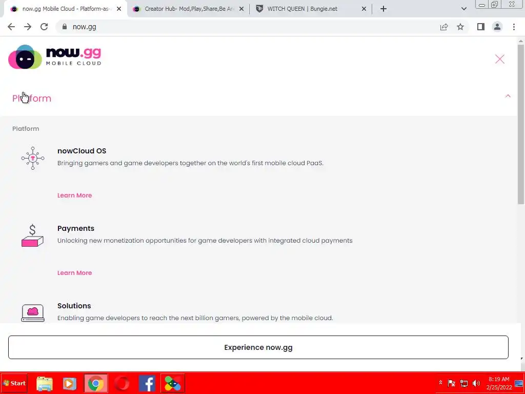Viewport: 525px width, 394px height.
Task: Click the Action Center flag tray icon
Action: 451,383
